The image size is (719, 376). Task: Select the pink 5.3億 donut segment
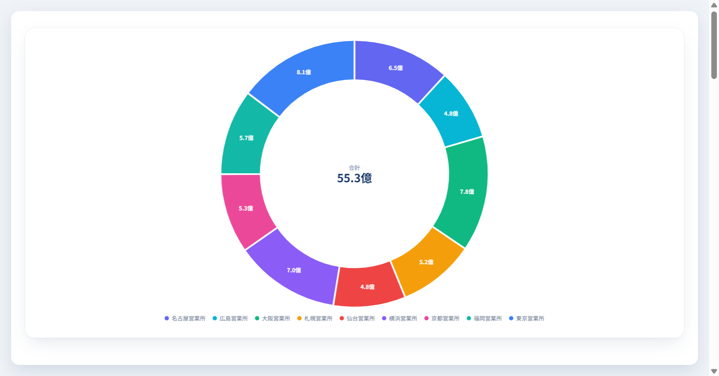pos(246,209)
